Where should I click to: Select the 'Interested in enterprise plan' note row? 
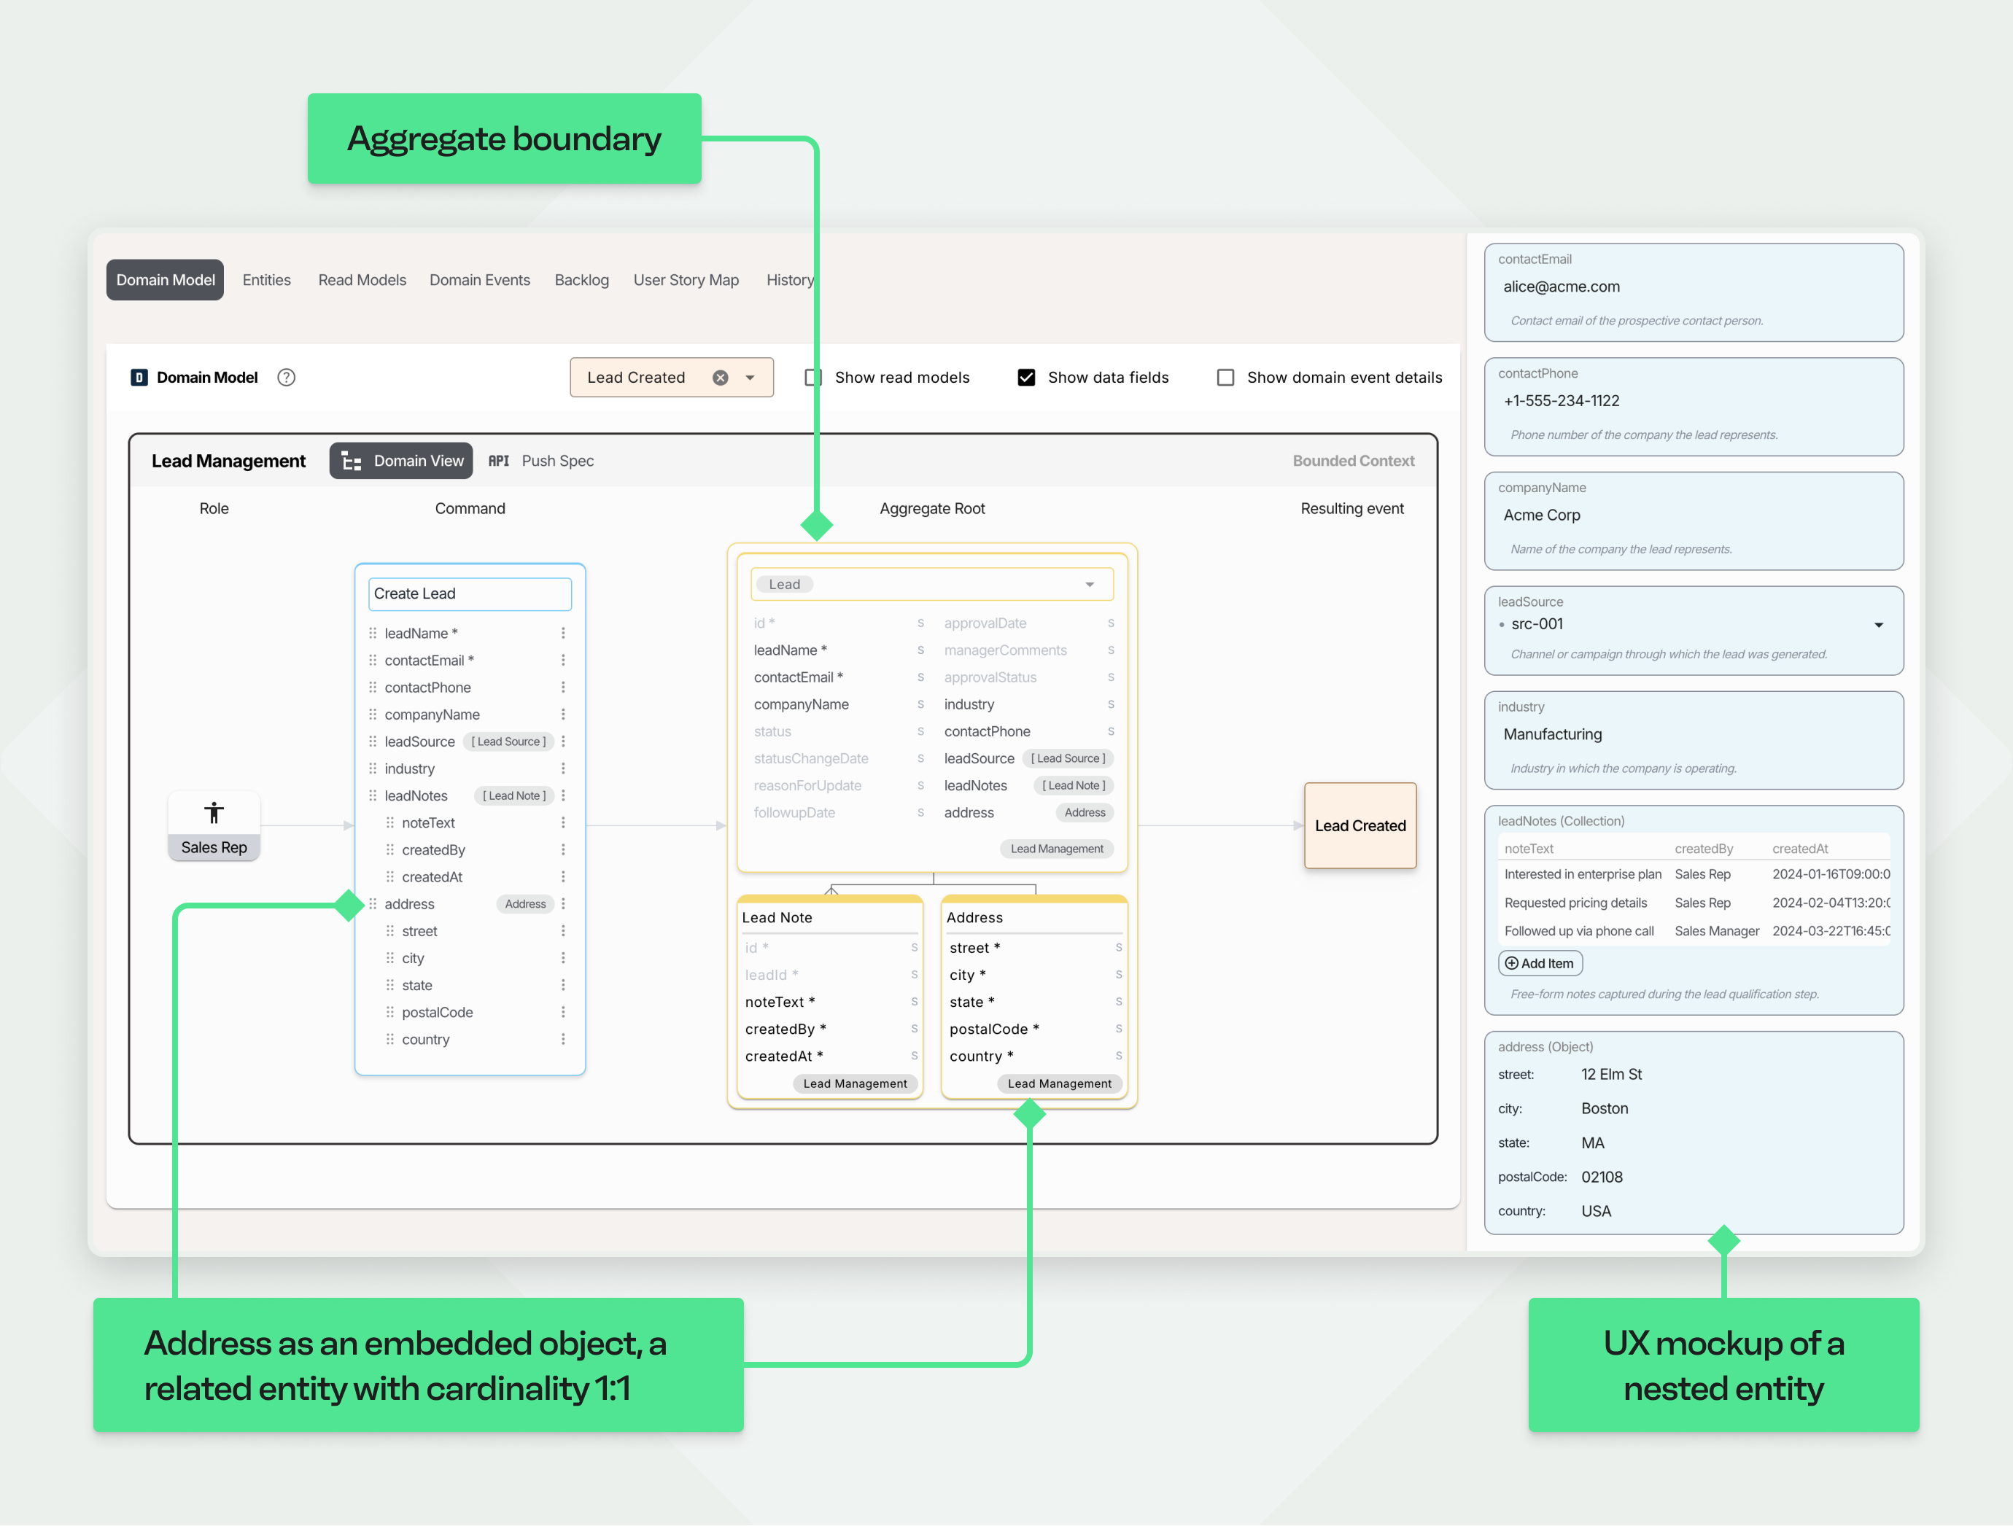1694,874
